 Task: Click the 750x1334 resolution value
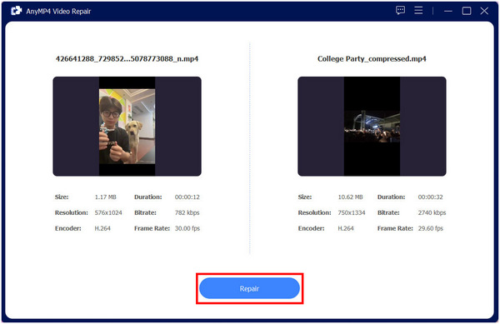(352, 213)
